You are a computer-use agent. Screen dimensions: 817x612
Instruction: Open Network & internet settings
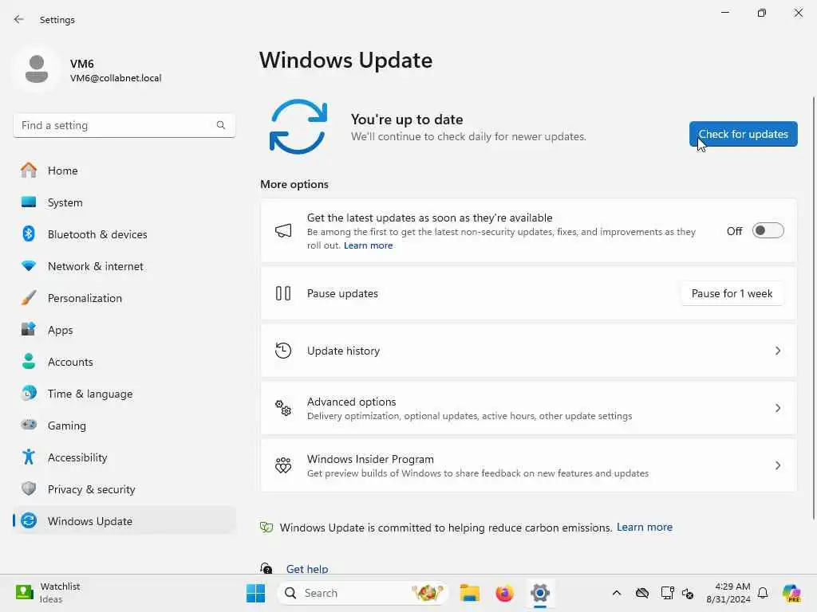(124, 266)
